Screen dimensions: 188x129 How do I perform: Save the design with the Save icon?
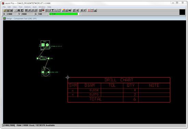8,11
